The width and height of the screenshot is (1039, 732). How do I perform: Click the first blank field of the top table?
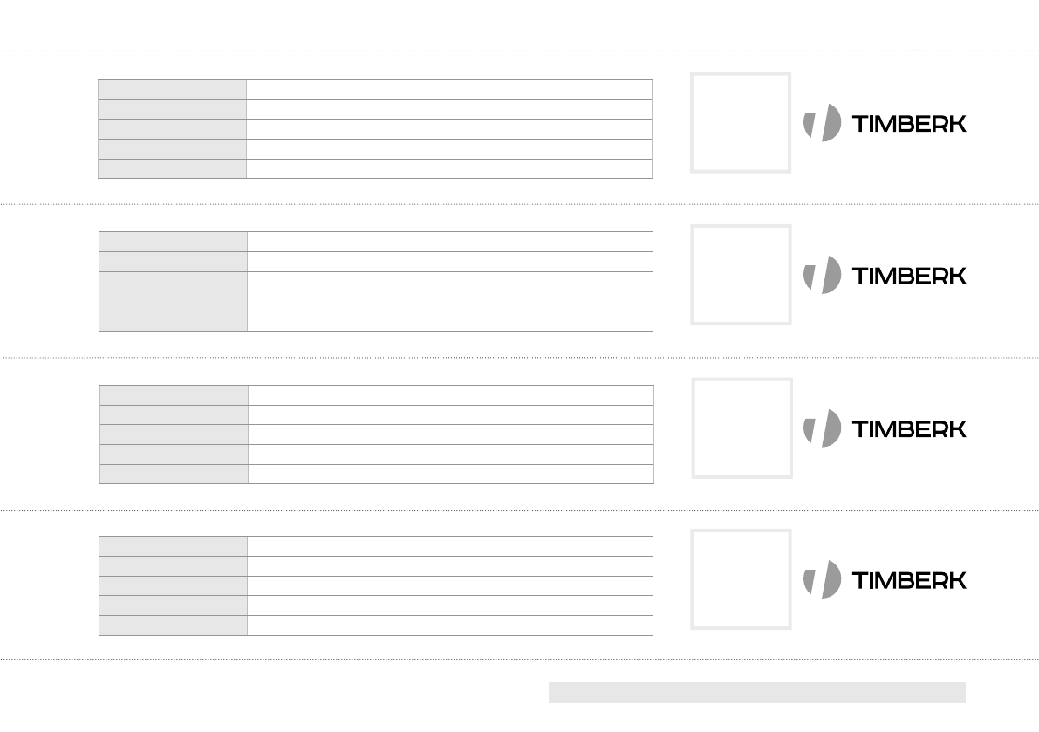[448, 90]
